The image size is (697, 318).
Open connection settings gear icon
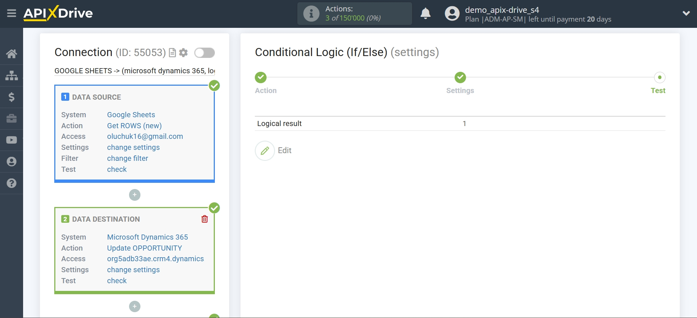click(183, 53)
